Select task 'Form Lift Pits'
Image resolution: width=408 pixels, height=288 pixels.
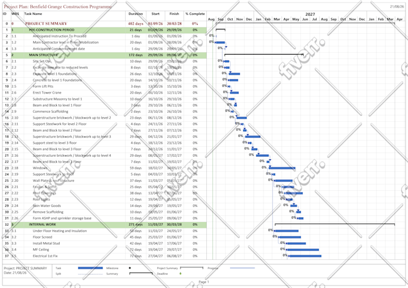(43, 86)
